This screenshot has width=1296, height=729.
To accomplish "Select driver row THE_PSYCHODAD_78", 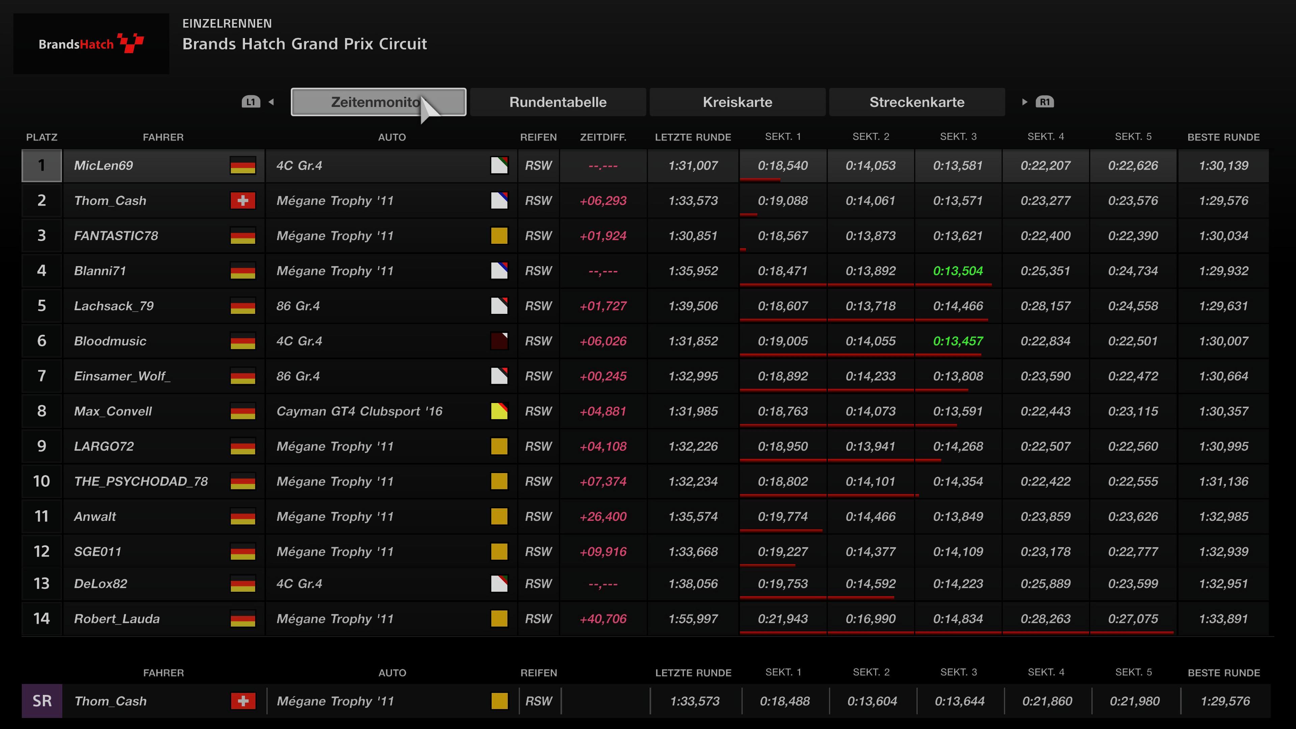I will click(x=141, y=482).
